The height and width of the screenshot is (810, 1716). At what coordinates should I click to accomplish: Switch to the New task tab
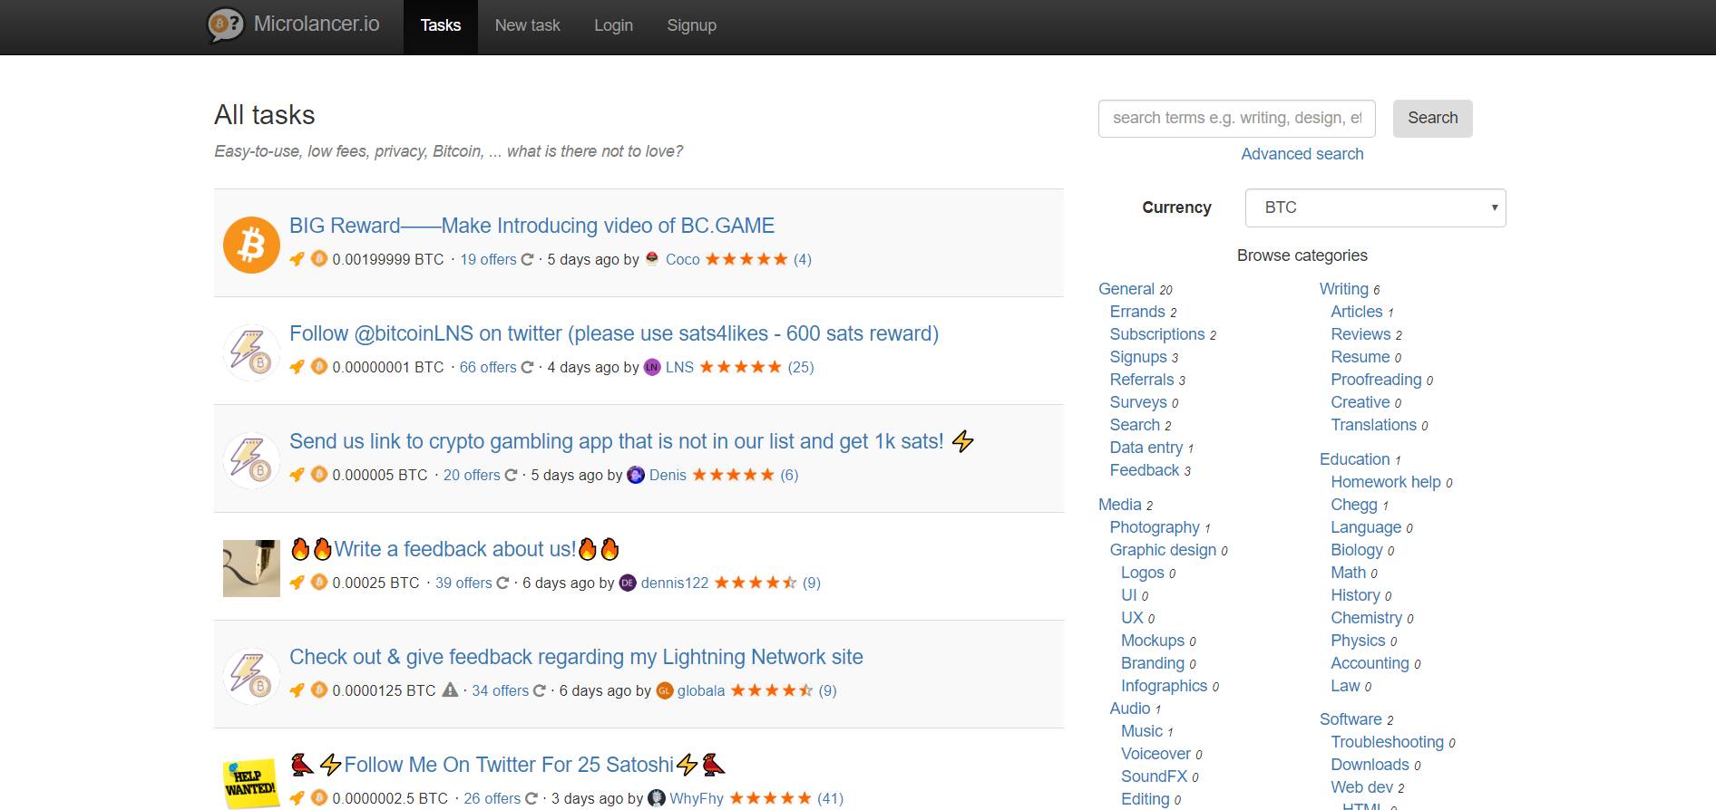tap(527, 25)
